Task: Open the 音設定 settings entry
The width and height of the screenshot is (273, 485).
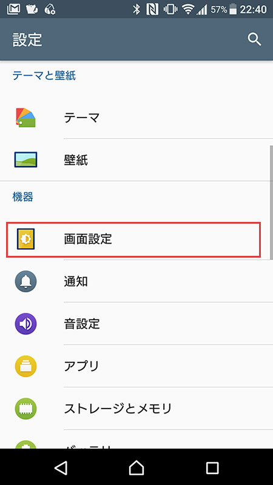Action: point(136,324)
